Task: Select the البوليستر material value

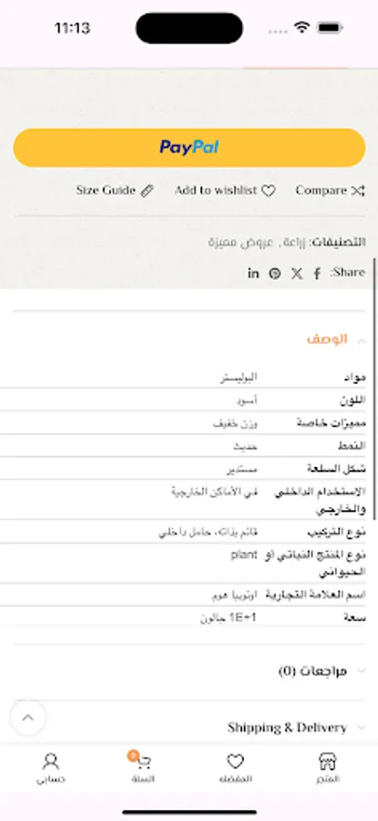Action: pos(239,377)
